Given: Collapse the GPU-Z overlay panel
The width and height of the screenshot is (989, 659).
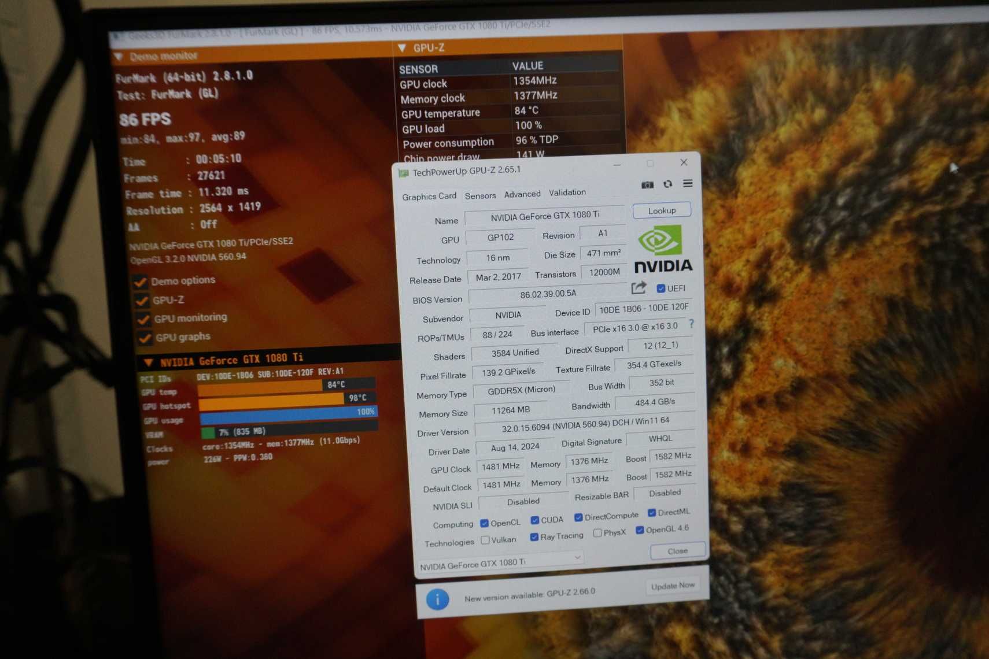Looking at the screenshot, I should pyautogui.click(x=403, y=47).
